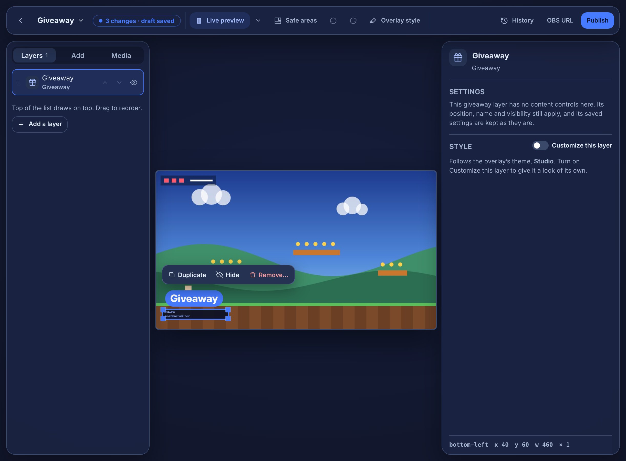Remove the selected layer from canvas toolbar
Viewport: 626px width, 461px height.
point(269,275)
